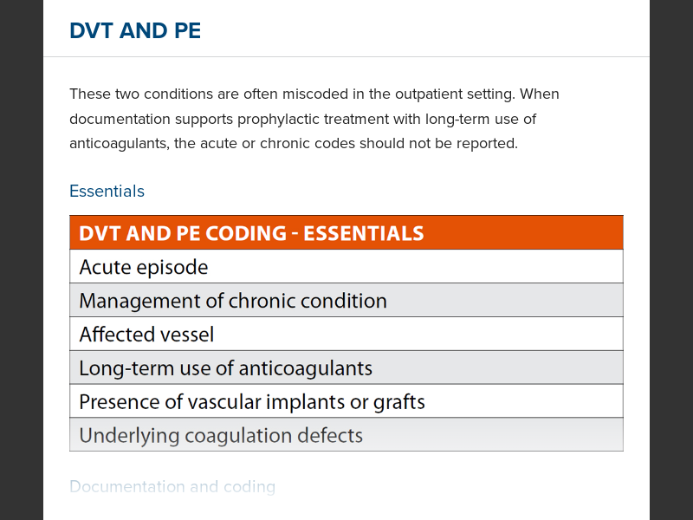This screenshot has width=693, height=520.
Task: Click the "DVT AND PE" page title
Action: [x=135, y=31]
